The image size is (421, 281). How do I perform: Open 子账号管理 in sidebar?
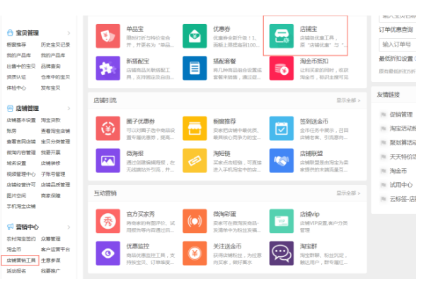coord(53,174)
